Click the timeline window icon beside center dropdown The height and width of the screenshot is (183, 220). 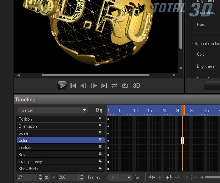(x=99, y=110)
